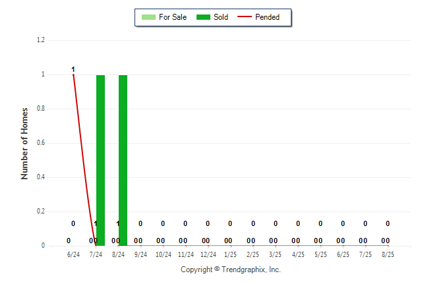
Task: Select the Pended legend label
Action: pos(267,17)
